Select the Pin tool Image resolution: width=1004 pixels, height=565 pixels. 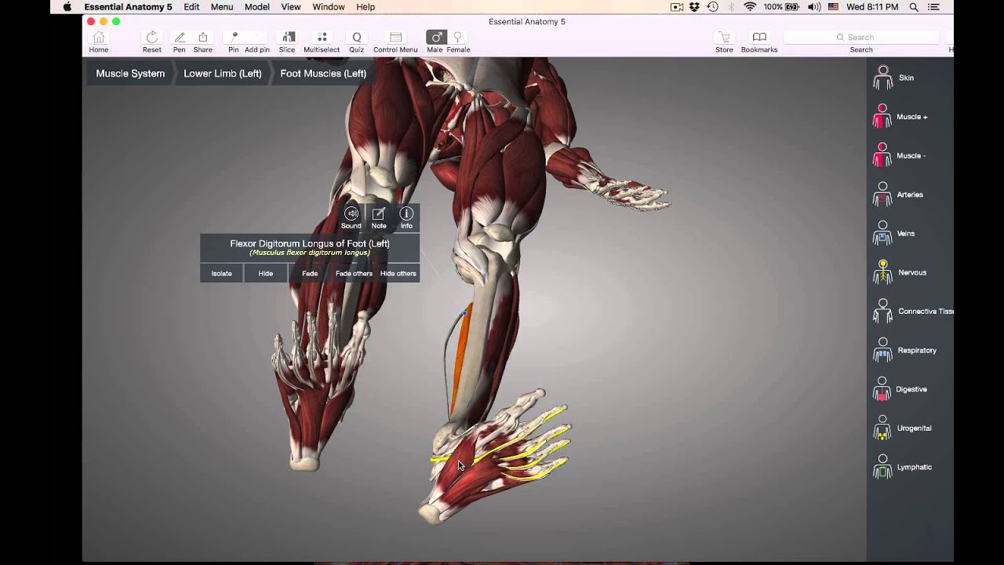234,42
